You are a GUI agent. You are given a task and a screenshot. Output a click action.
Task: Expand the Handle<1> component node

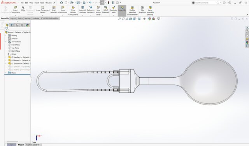(6, 57)
